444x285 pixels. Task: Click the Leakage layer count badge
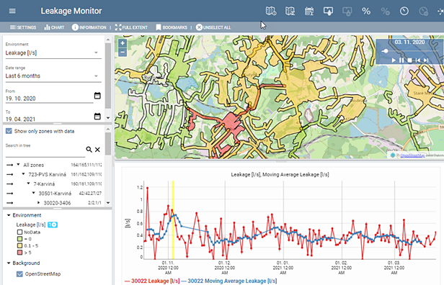pyautogui.click(x=53, y=225)
